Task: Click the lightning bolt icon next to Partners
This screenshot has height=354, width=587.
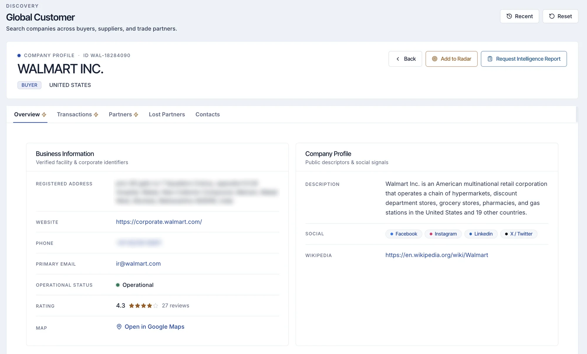Action: [136, 114]
